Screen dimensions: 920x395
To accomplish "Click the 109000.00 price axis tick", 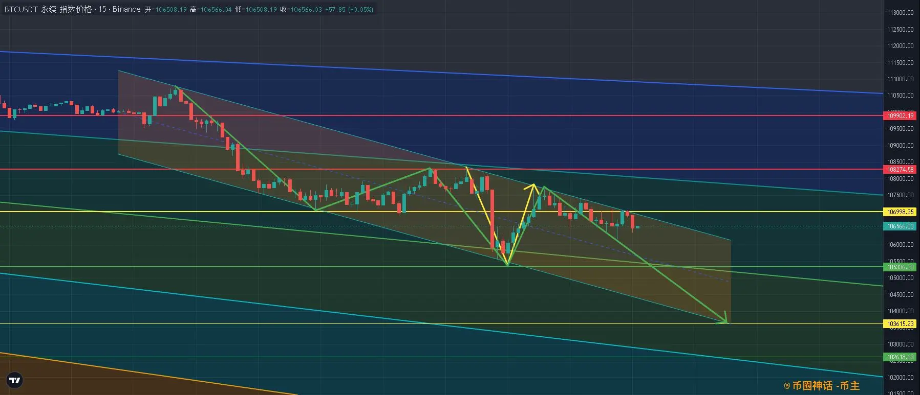I will tap(901, 145).
